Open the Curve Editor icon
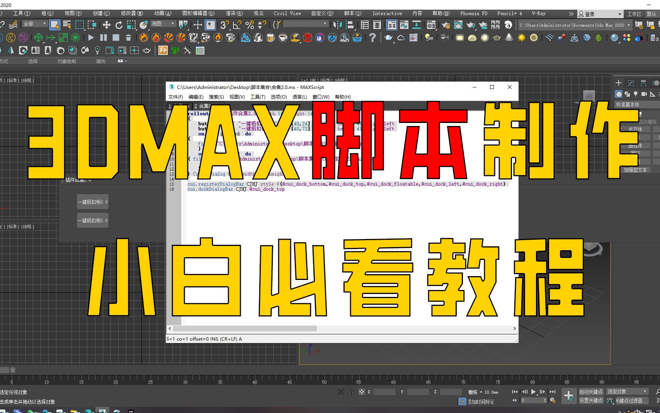The image size is (660, 413). 404,25
